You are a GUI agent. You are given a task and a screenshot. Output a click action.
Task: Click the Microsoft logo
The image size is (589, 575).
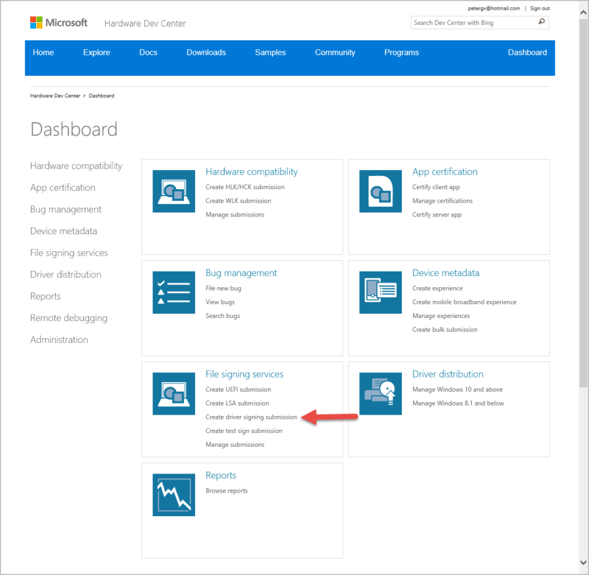click(59, 23)
